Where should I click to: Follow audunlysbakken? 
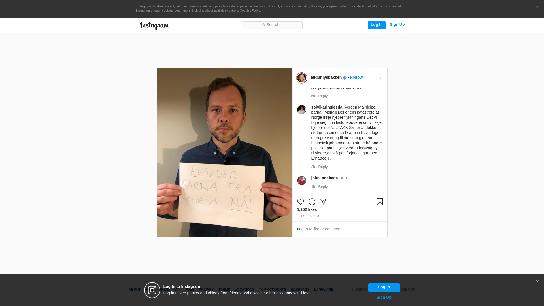click(356, 77)
